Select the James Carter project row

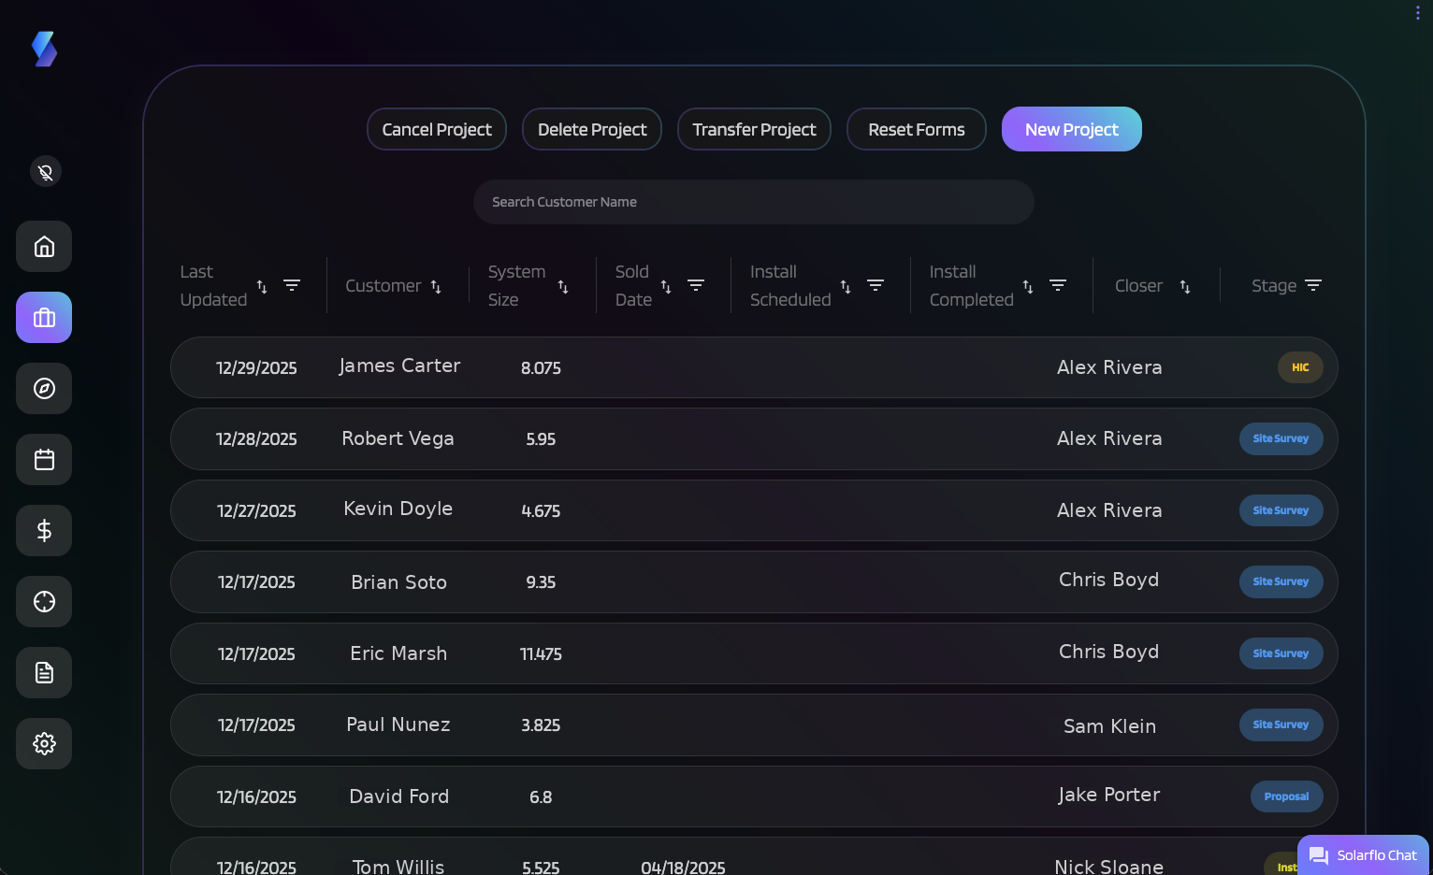click(x=754, y=367)
